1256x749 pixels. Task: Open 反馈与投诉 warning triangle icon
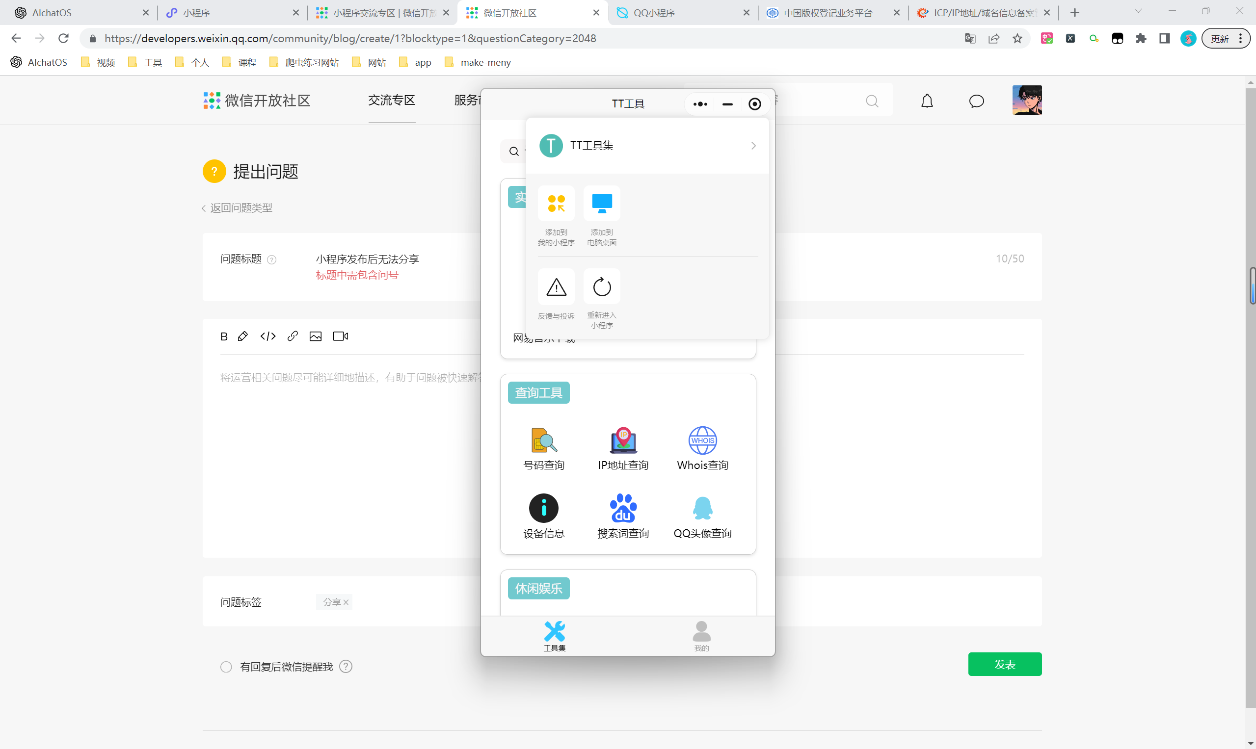coord(556,287)
